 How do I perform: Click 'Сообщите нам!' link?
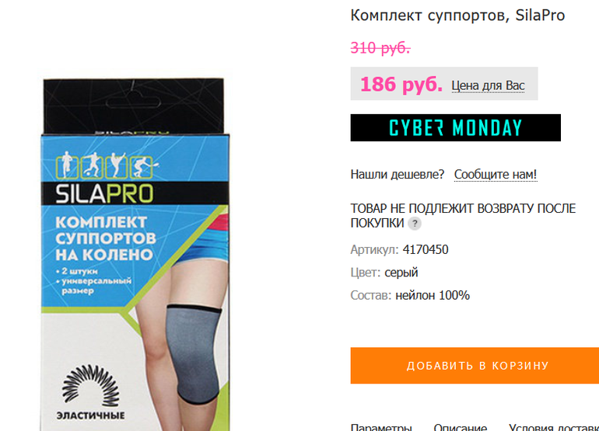coord(496,174)
